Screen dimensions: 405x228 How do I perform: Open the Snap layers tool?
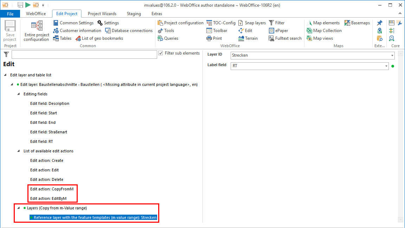click(252, 23)
